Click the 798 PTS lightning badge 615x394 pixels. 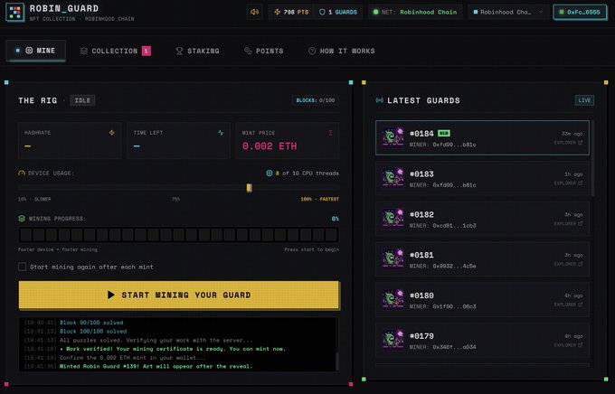pos(291,12)
